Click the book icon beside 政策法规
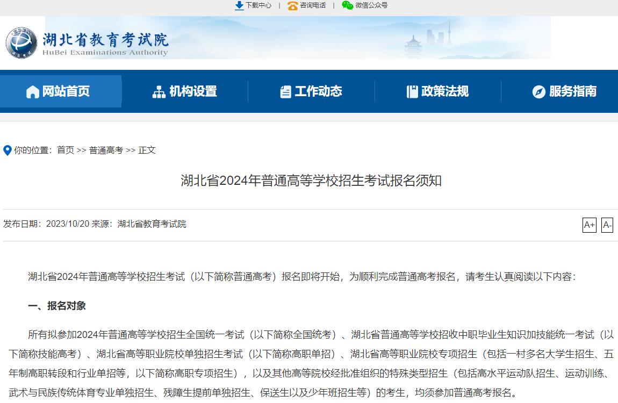 412,92
